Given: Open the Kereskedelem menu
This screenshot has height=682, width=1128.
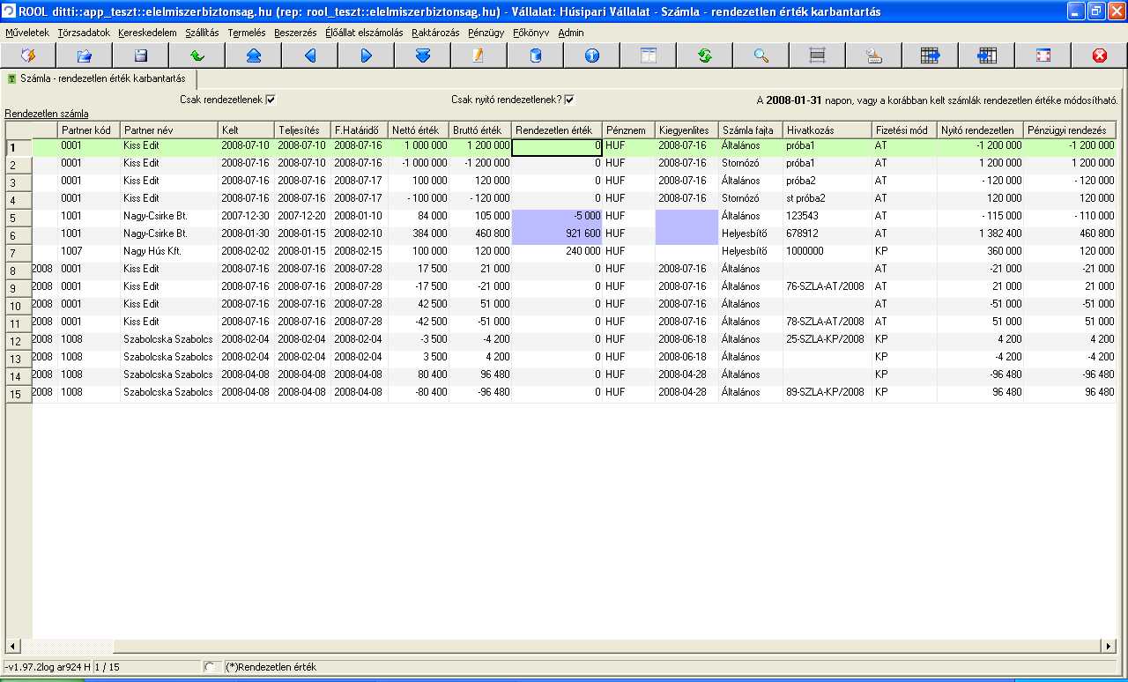Looking at the screenshot, I should 147,33.
